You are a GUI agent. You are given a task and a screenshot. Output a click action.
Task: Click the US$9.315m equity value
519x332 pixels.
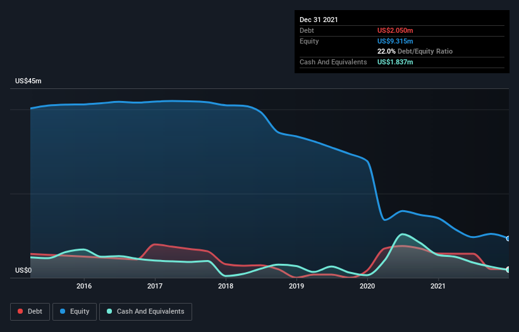(395, 41)
